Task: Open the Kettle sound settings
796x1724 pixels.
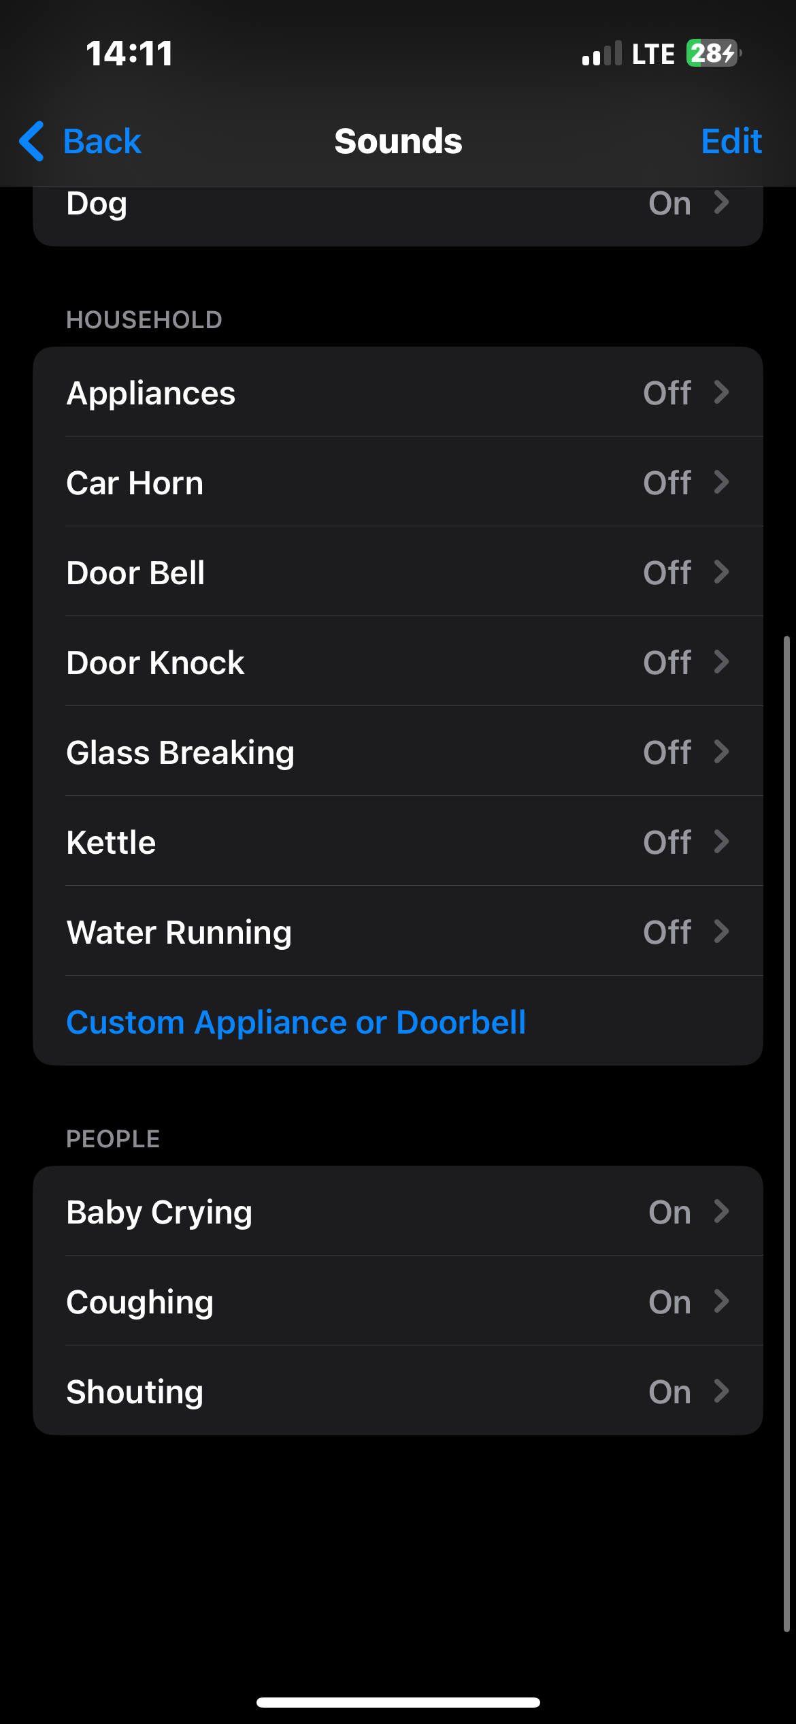Action: 112,842
